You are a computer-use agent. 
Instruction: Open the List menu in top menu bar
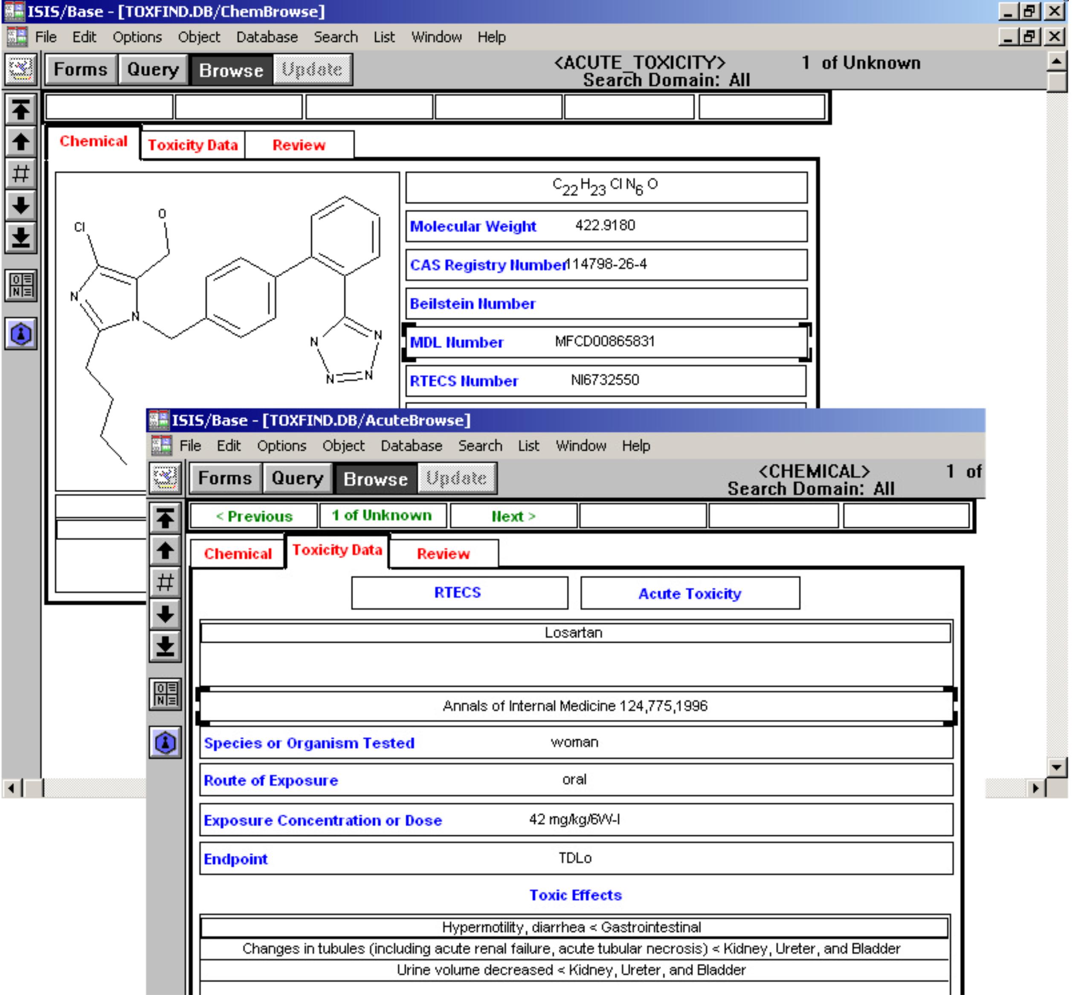click(384, 37)
